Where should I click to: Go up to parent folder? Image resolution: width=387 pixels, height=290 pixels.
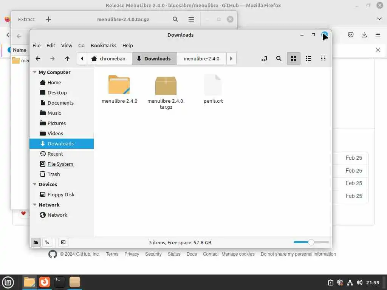pyautogui.click(x=67, y=59)
